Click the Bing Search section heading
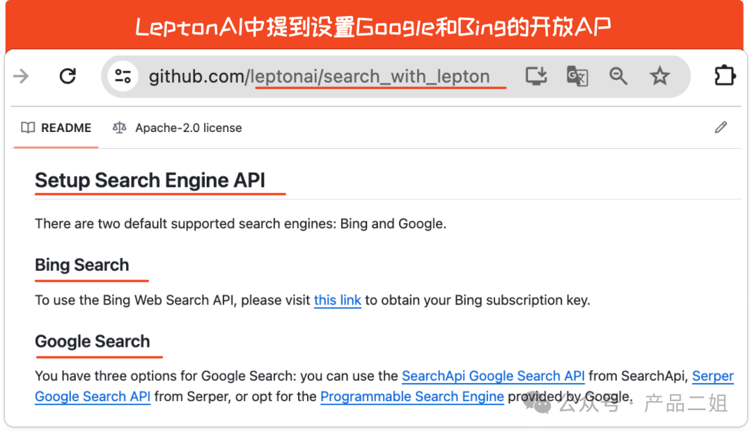The image size is (752, 433). tap(82, 265)
